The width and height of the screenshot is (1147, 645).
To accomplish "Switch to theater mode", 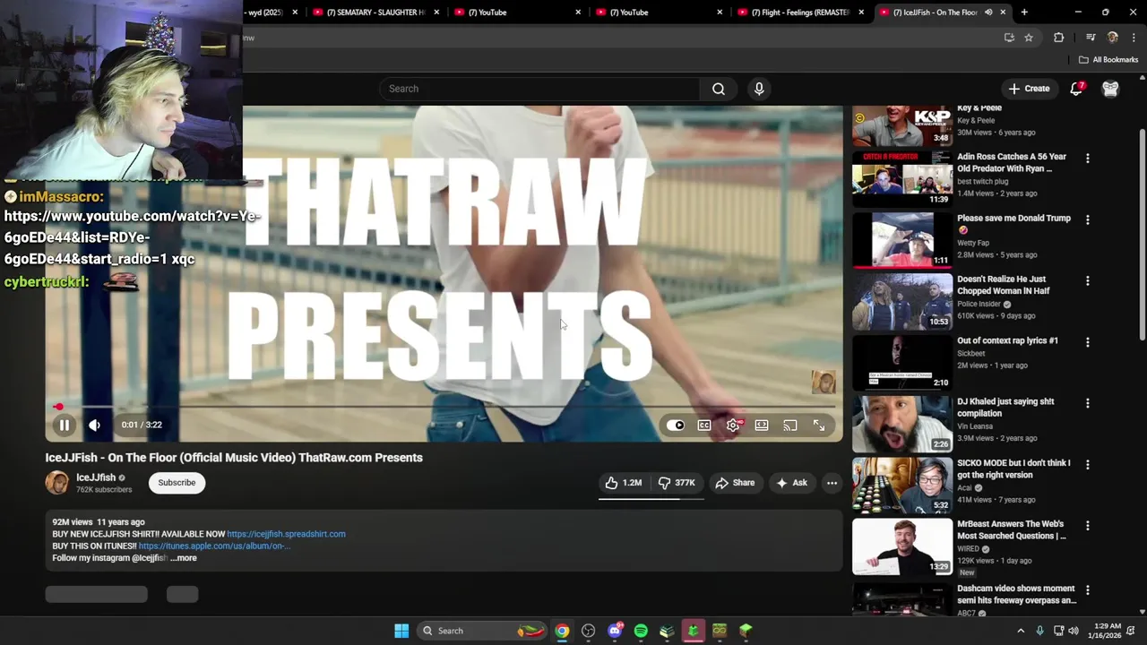I will (762, 426).
